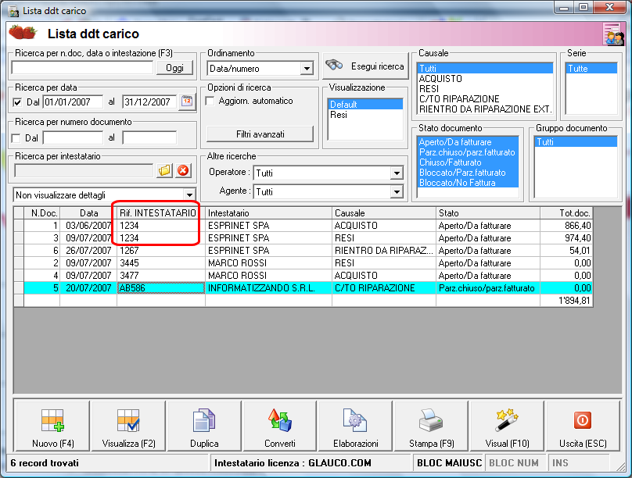Select Chiuso/Fatturato state
The image size is (632, 478).
click(x=468, y=162)
